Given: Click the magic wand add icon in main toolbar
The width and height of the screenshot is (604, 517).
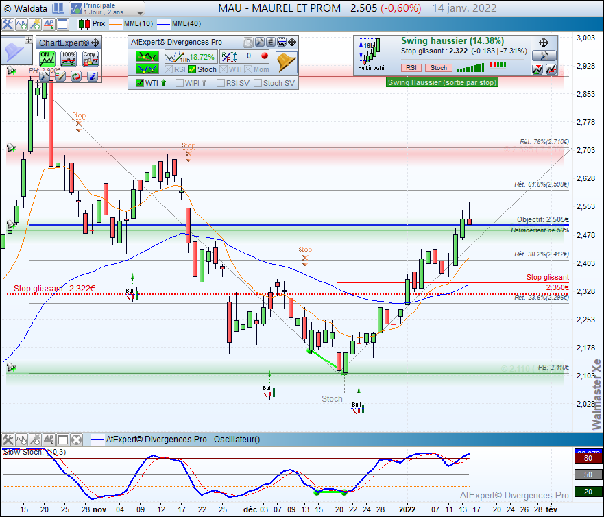Looking at the screenshot, I should (36, 24).
